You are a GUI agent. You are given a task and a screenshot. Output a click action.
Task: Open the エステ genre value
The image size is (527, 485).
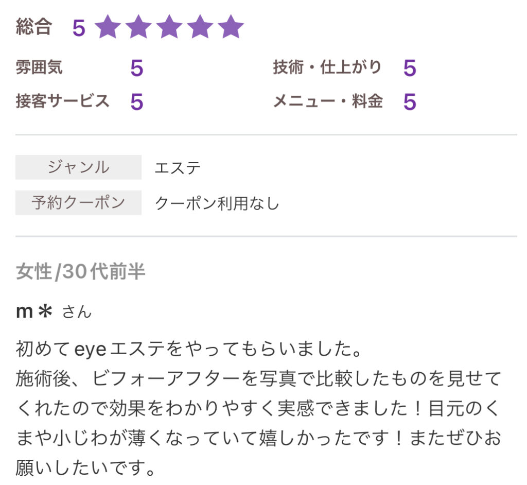coord(178,168)
